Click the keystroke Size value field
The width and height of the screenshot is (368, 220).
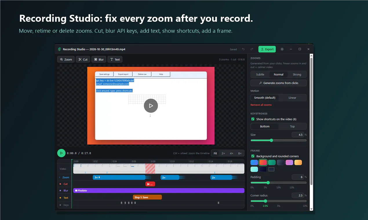click(297, 135)
